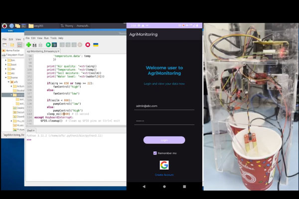The image size is (299, 199).
Task: Select the Pictures folder in the tree
Action: (19, 130)
